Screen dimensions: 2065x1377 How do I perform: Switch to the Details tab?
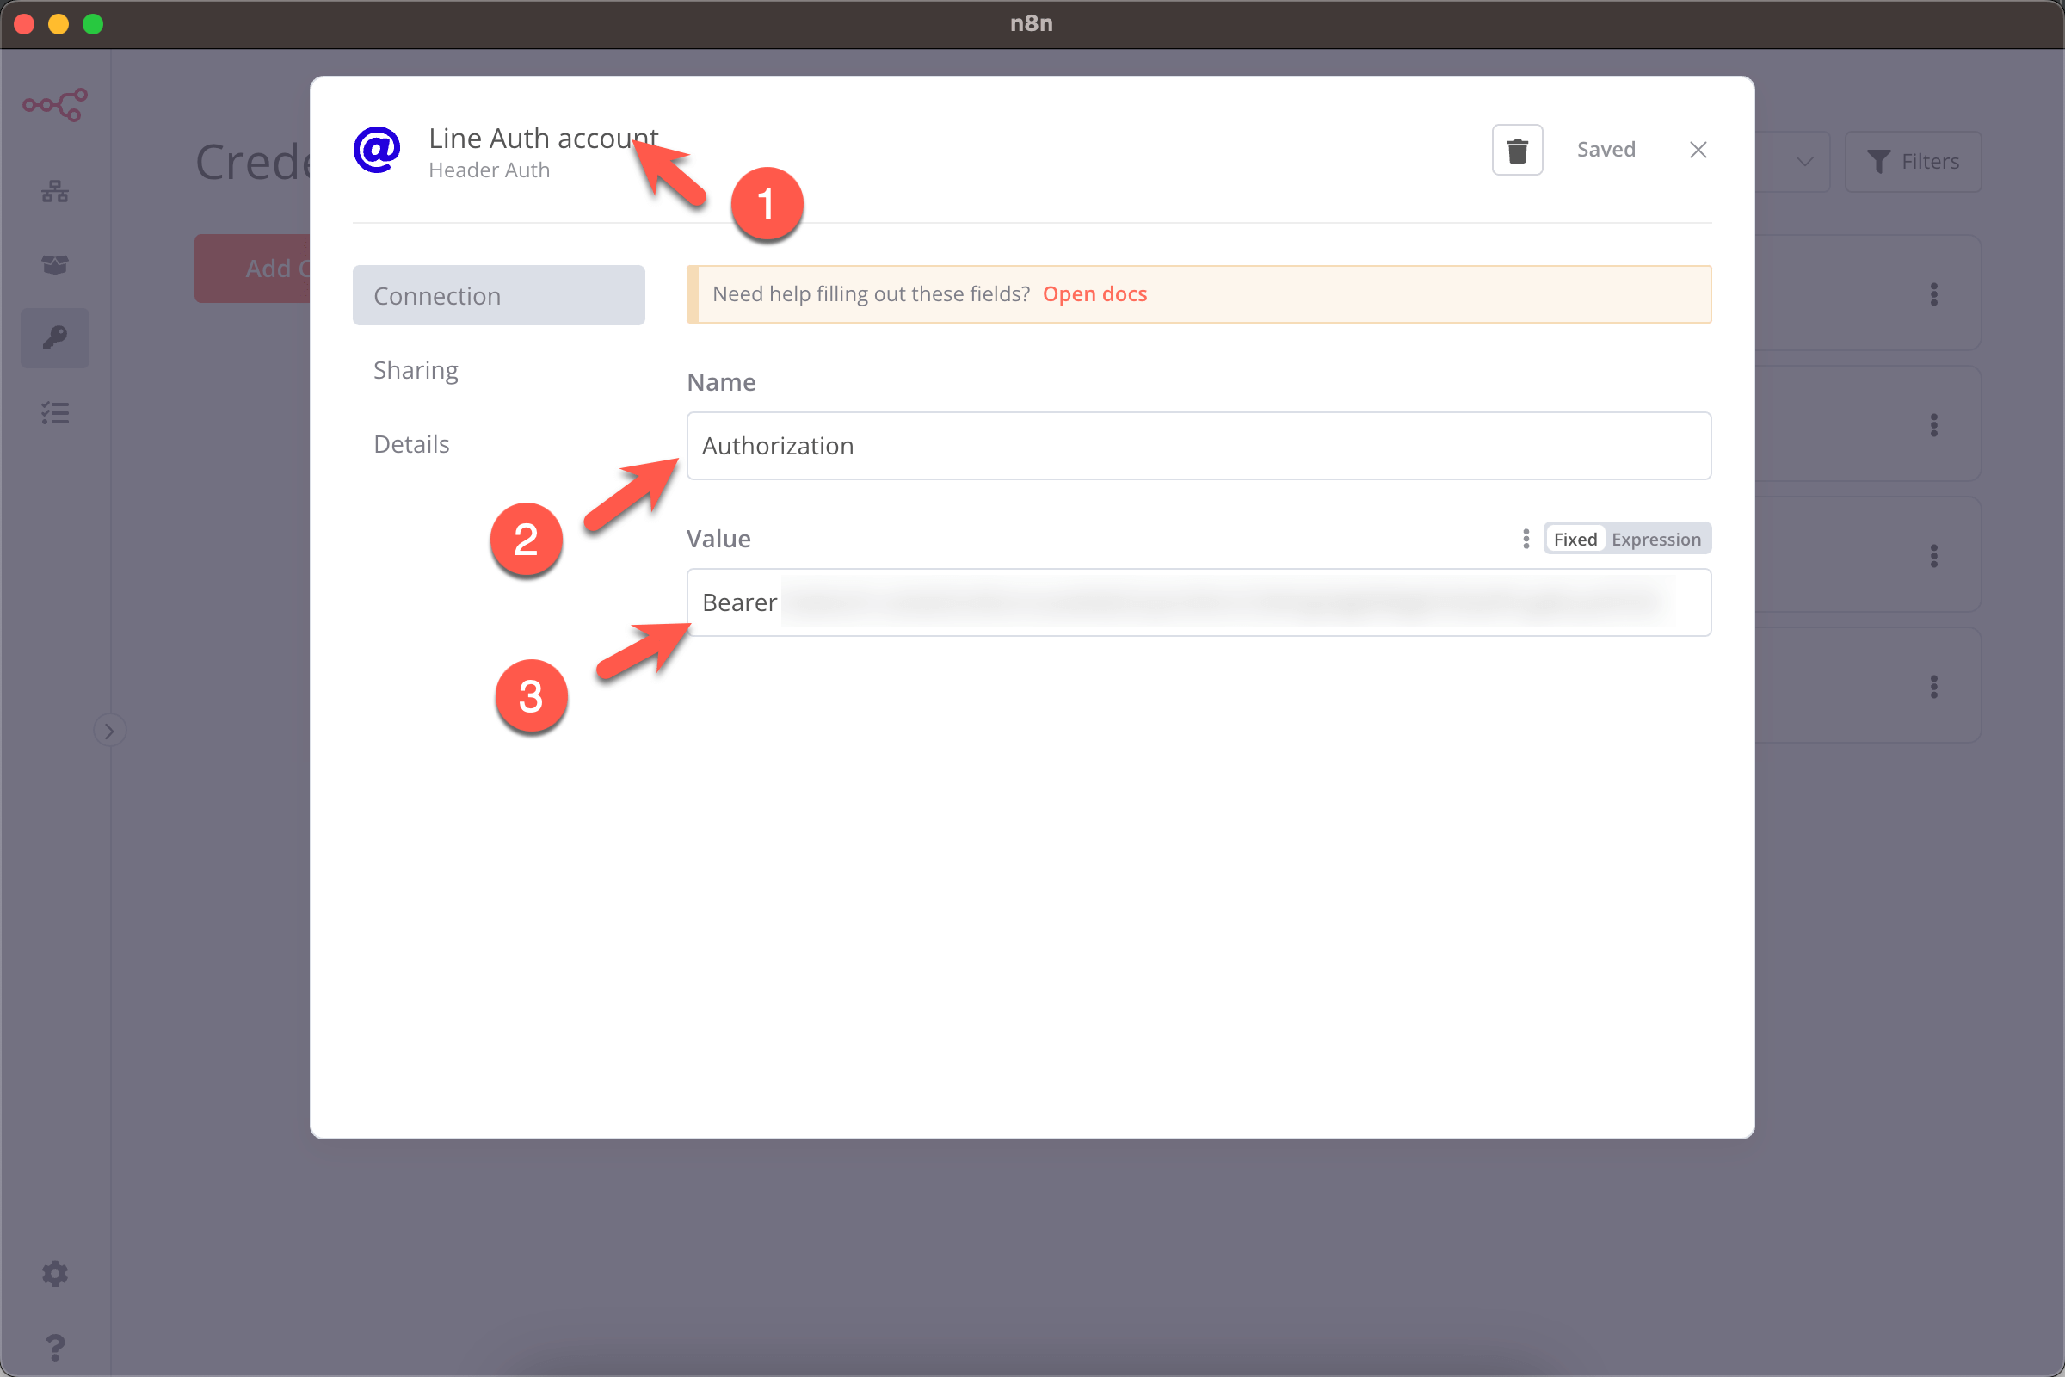411,443
